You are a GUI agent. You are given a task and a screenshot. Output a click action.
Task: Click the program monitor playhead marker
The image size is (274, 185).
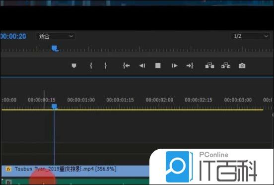tap(55, 48)
